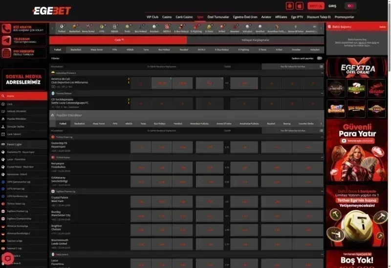391x268 pixels.
Task: Select the Arena Of Valor carousel icon
Action: 296,27
